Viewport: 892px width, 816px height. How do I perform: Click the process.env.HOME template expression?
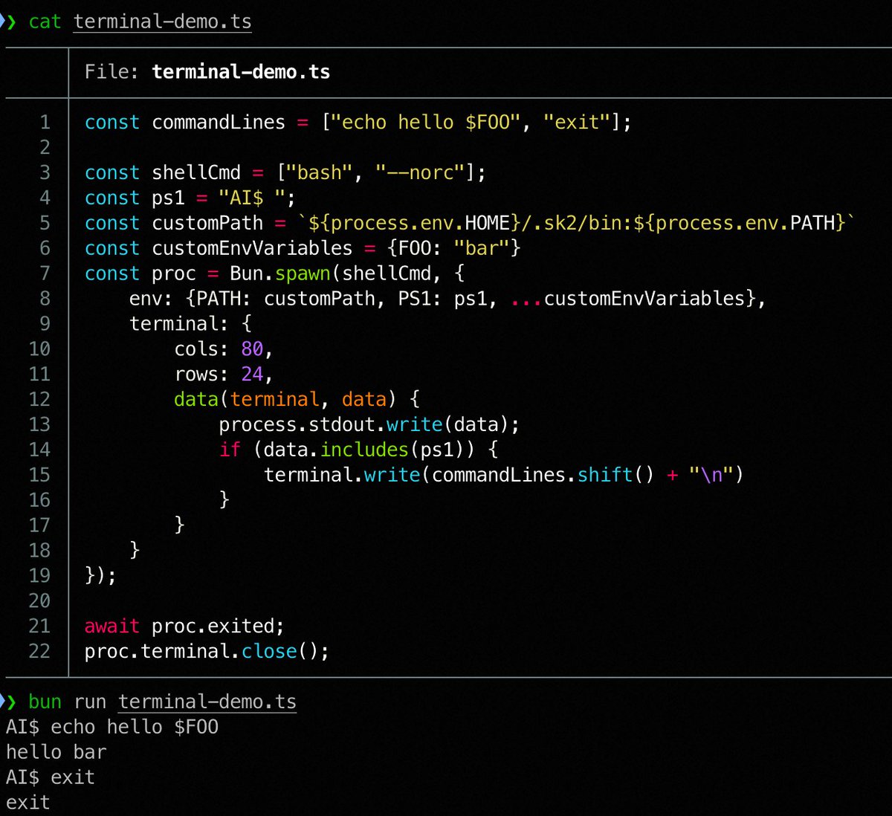[x=415, y=223]
